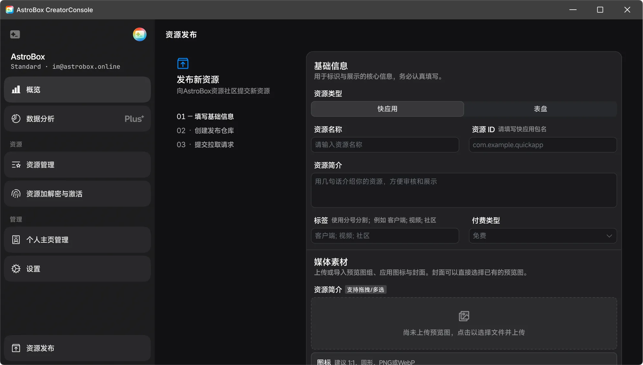Click the AstroBox avatar image
Image resolution: width=643 pixels, height=365 pixels.
[x=139, y=34]
